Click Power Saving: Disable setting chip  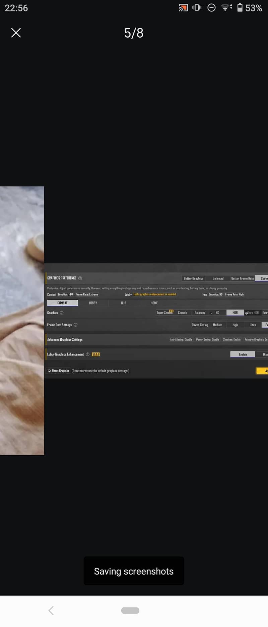208,340
